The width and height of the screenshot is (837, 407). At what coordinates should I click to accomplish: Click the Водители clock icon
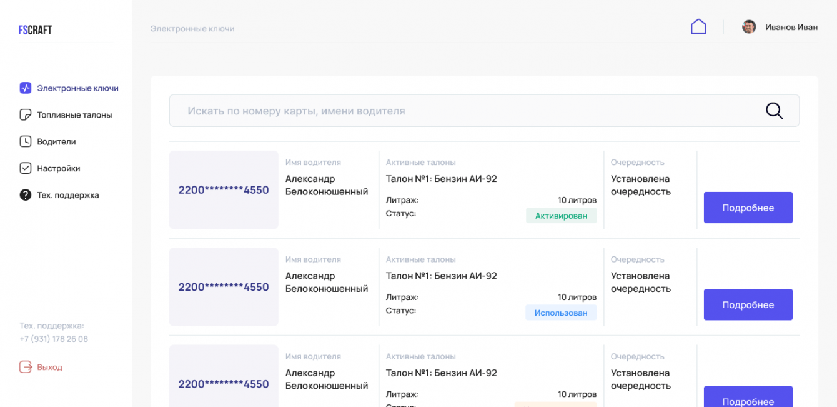26,141
